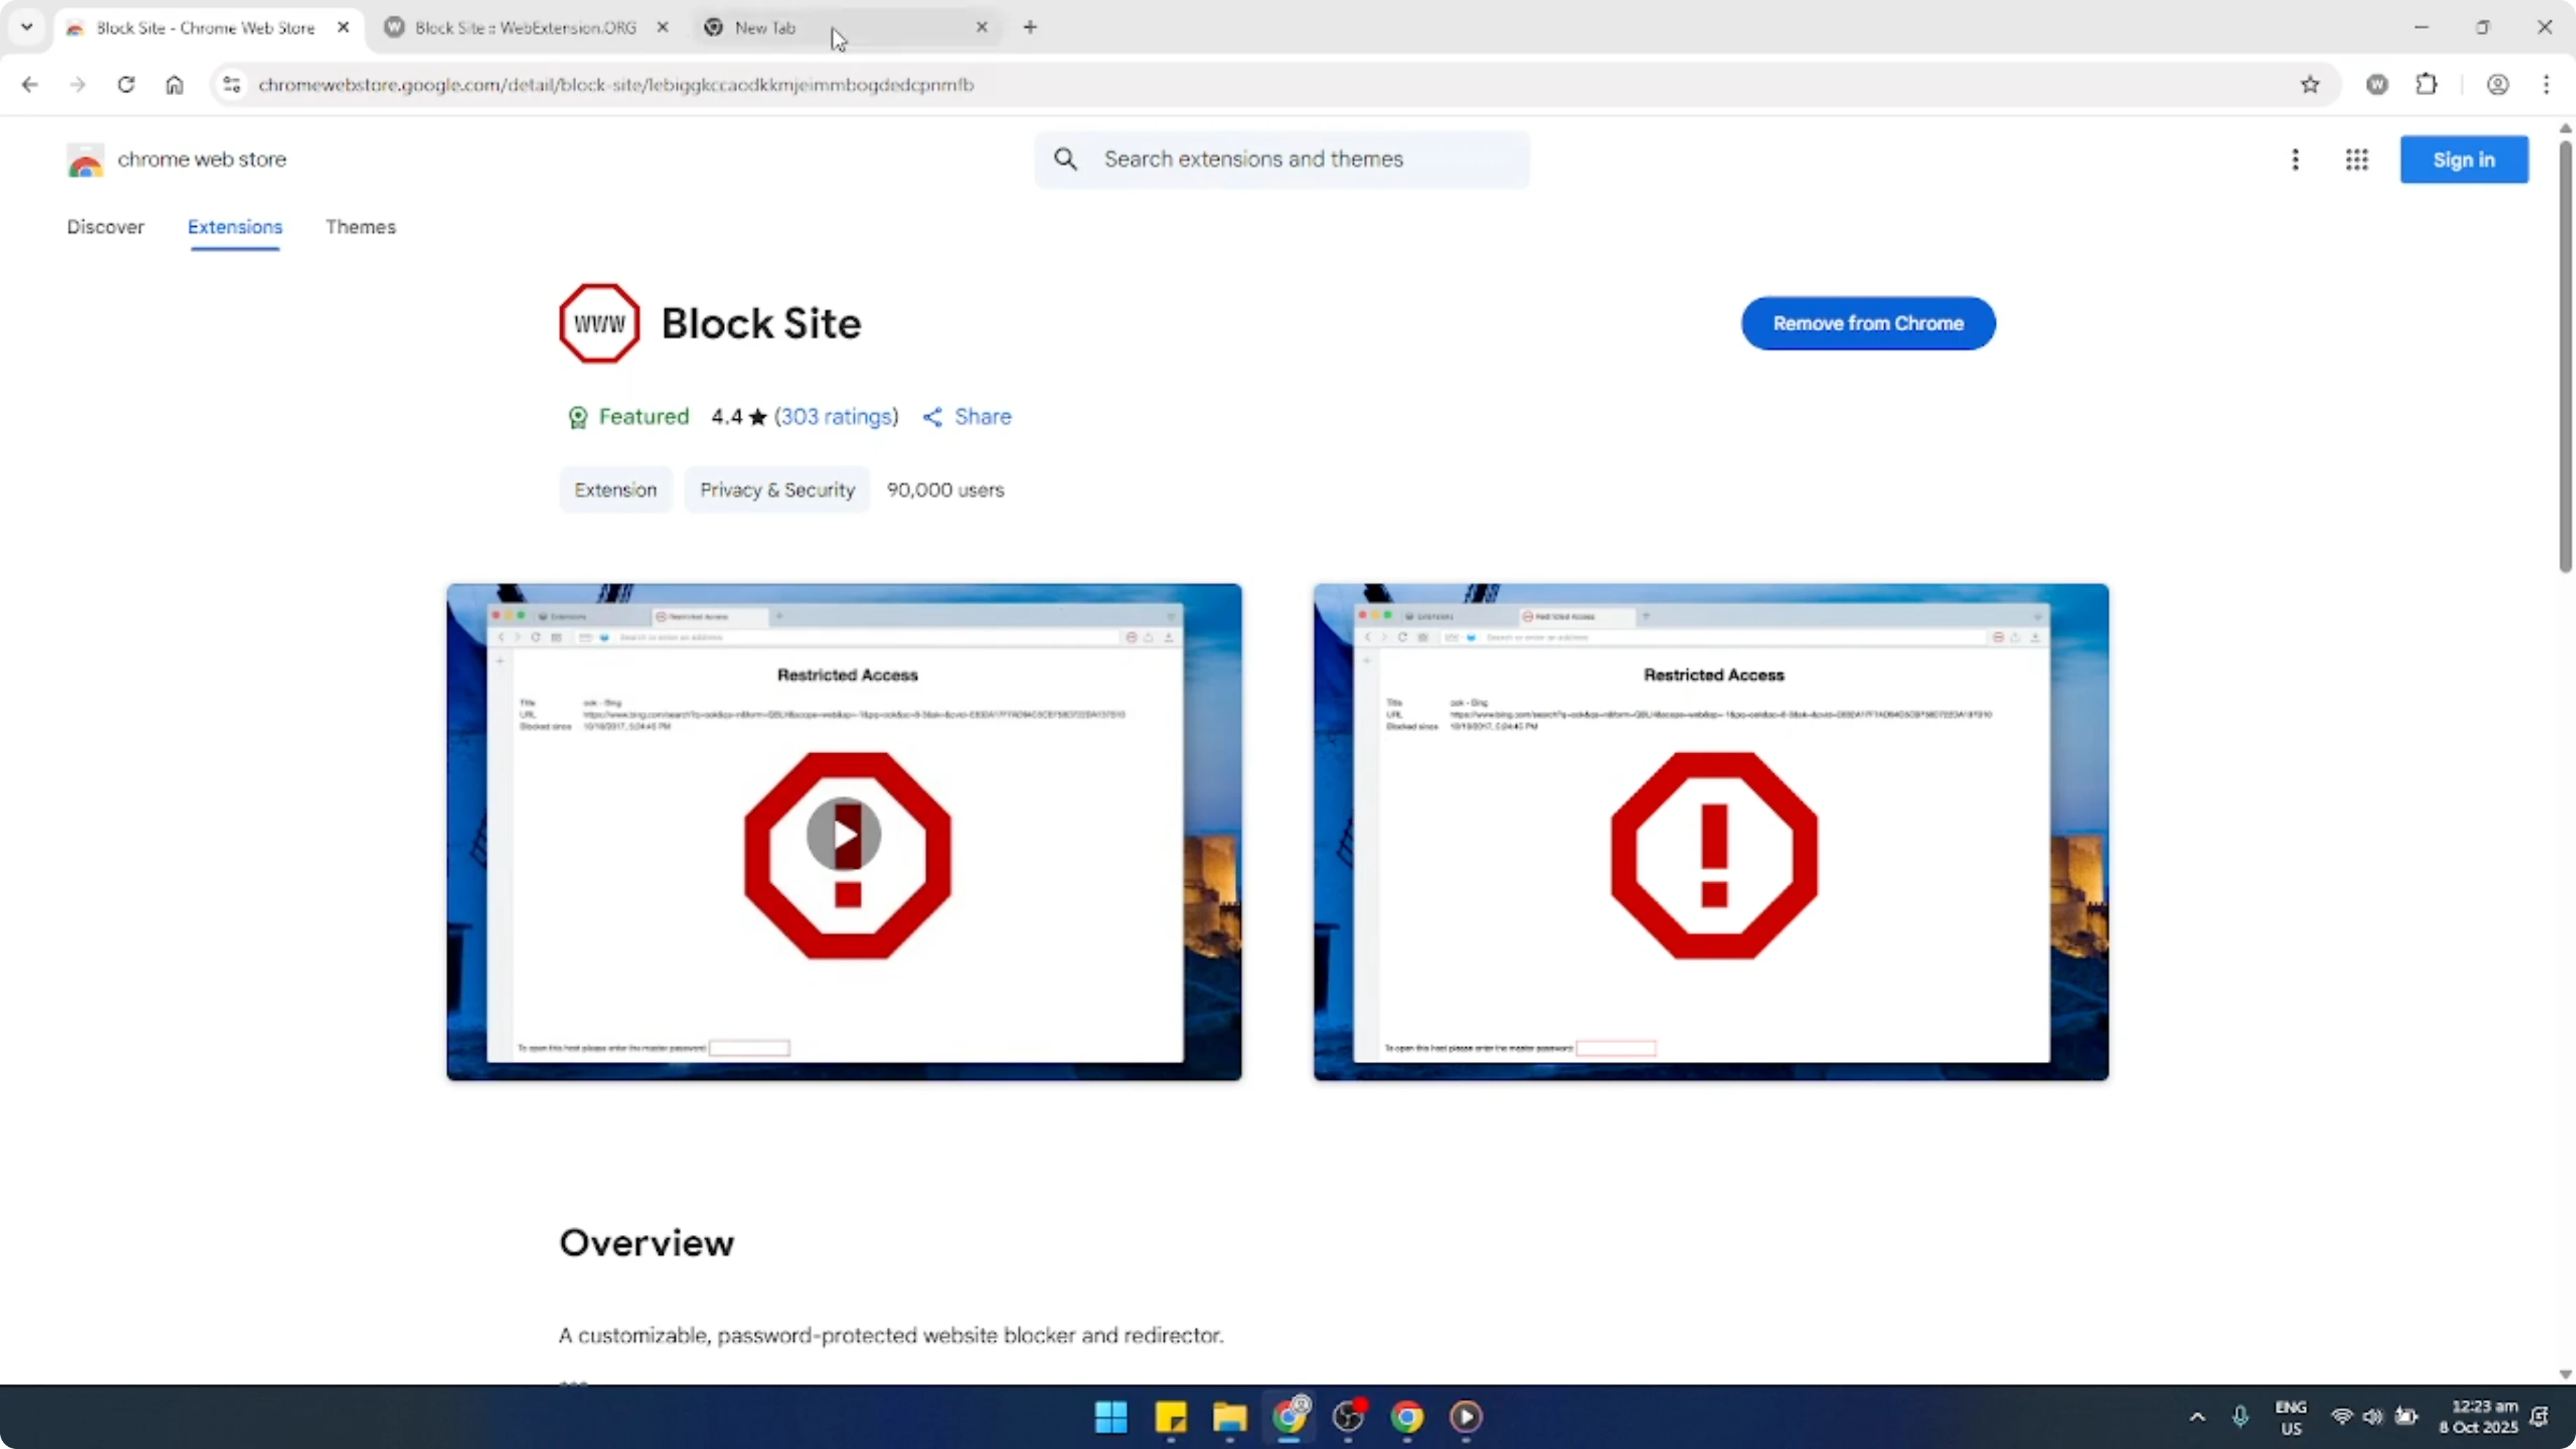
Task: View site information icon in address bar
Action: pos(232,84)
